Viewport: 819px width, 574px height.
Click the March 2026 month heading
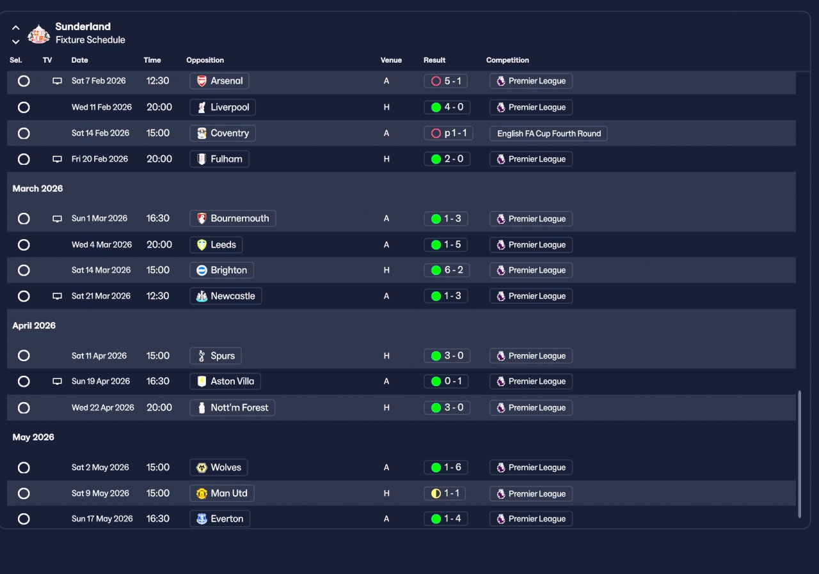click(38, 189)
